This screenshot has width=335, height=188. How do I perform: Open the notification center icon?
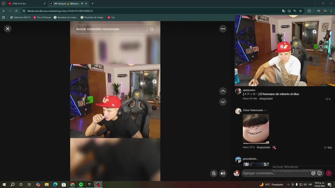click(330, 185)
